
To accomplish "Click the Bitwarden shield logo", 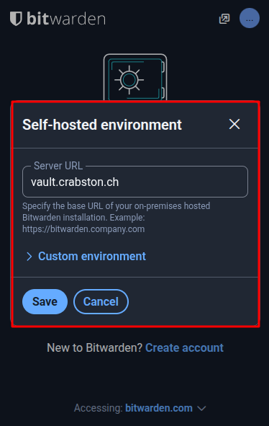I will (16, 19).
